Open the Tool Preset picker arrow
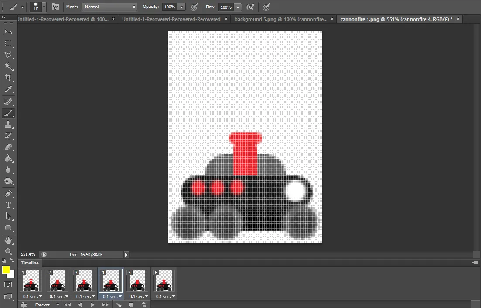 click(x=22, y=7)
